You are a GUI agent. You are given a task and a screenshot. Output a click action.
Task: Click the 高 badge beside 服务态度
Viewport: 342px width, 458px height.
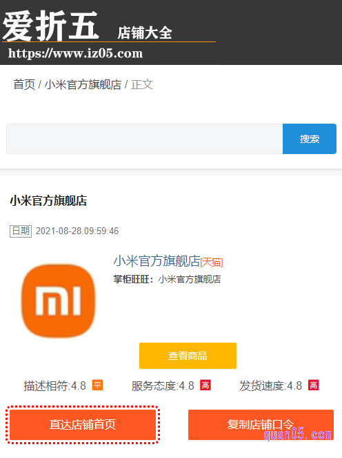(205, 385)
